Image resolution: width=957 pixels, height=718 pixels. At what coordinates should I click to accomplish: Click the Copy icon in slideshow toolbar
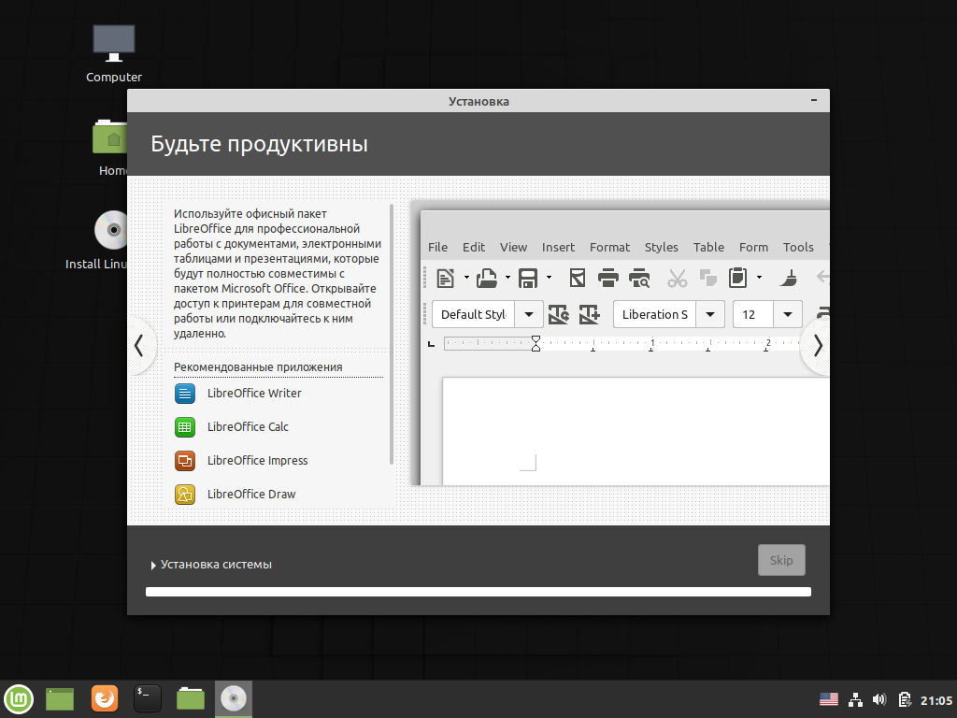point(708,278)
